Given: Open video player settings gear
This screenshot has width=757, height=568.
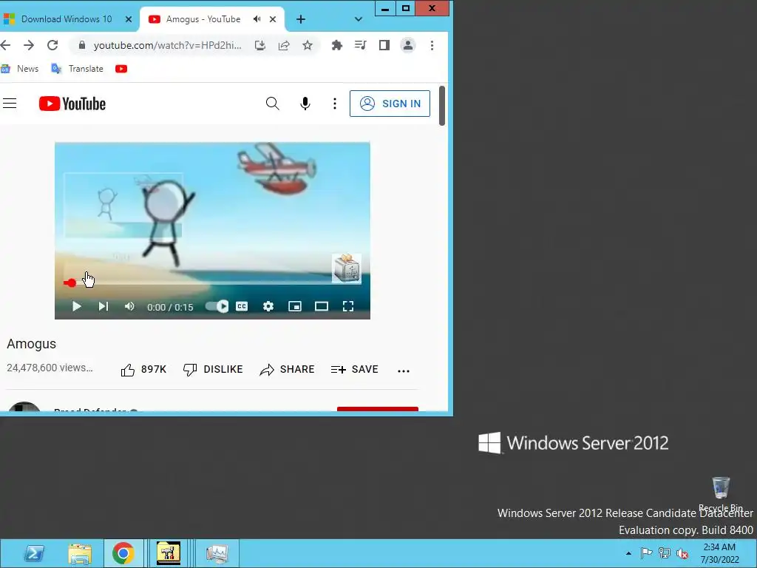Looking at the screenshot, I should 268,306.
